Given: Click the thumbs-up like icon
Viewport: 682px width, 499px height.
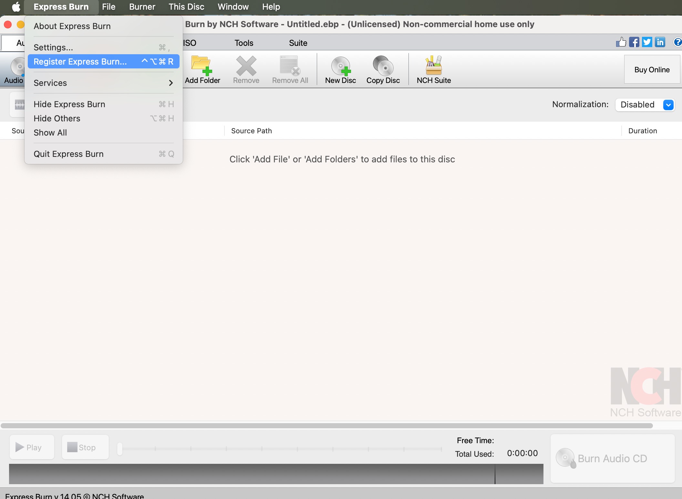Looking at the screenshot, I should pos(621,42).
